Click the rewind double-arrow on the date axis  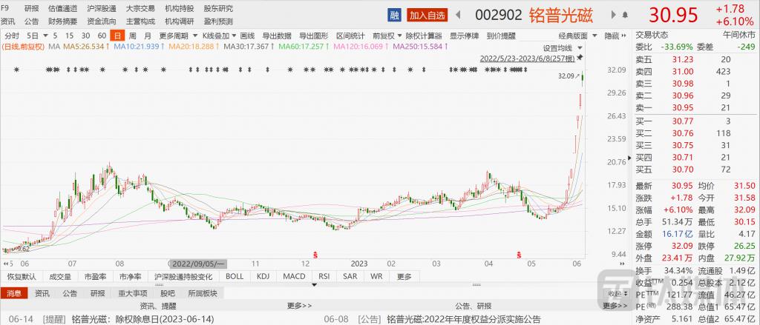7,264
